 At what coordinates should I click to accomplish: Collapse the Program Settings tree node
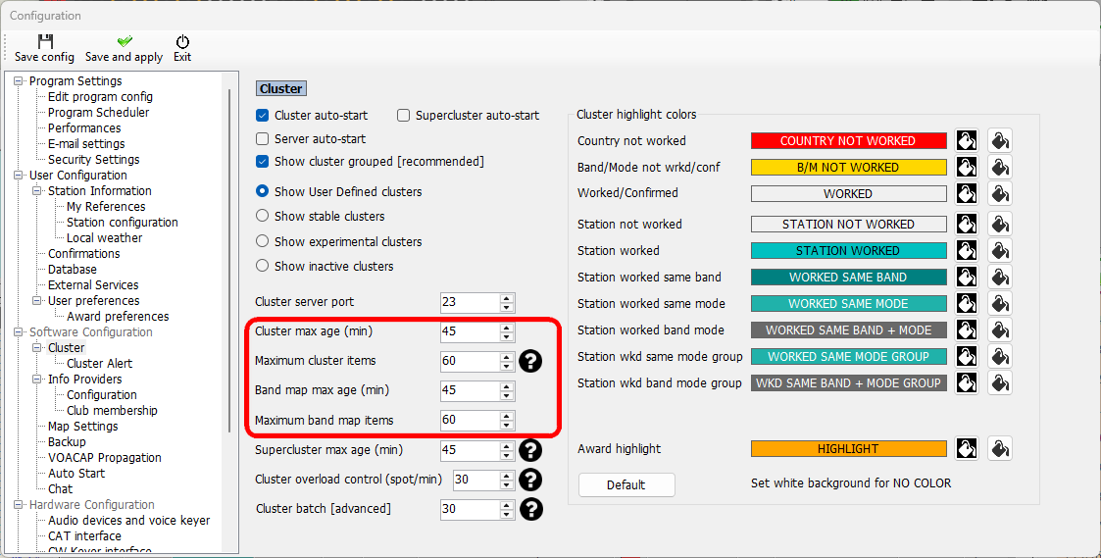[19, 80]
